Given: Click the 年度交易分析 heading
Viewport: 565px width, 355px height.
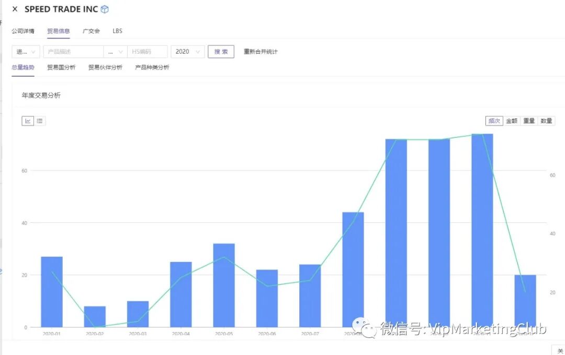Looking at the screenshot, I should [41, 96].
